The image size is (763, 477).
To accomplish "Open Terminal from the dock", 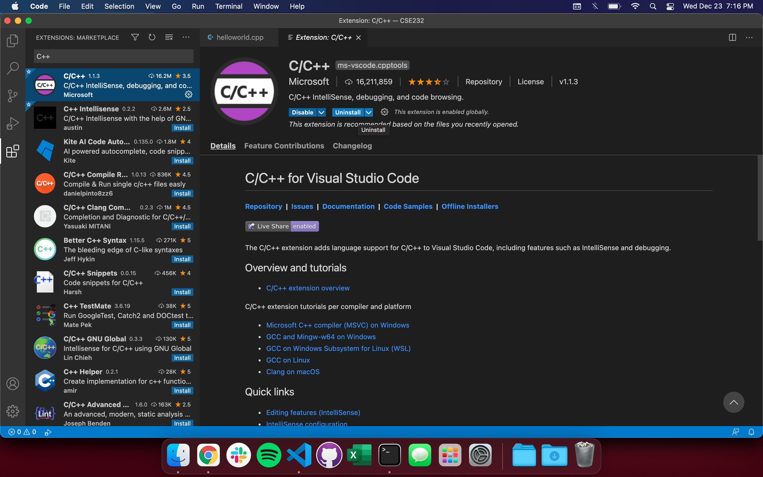I will (389, 455).
